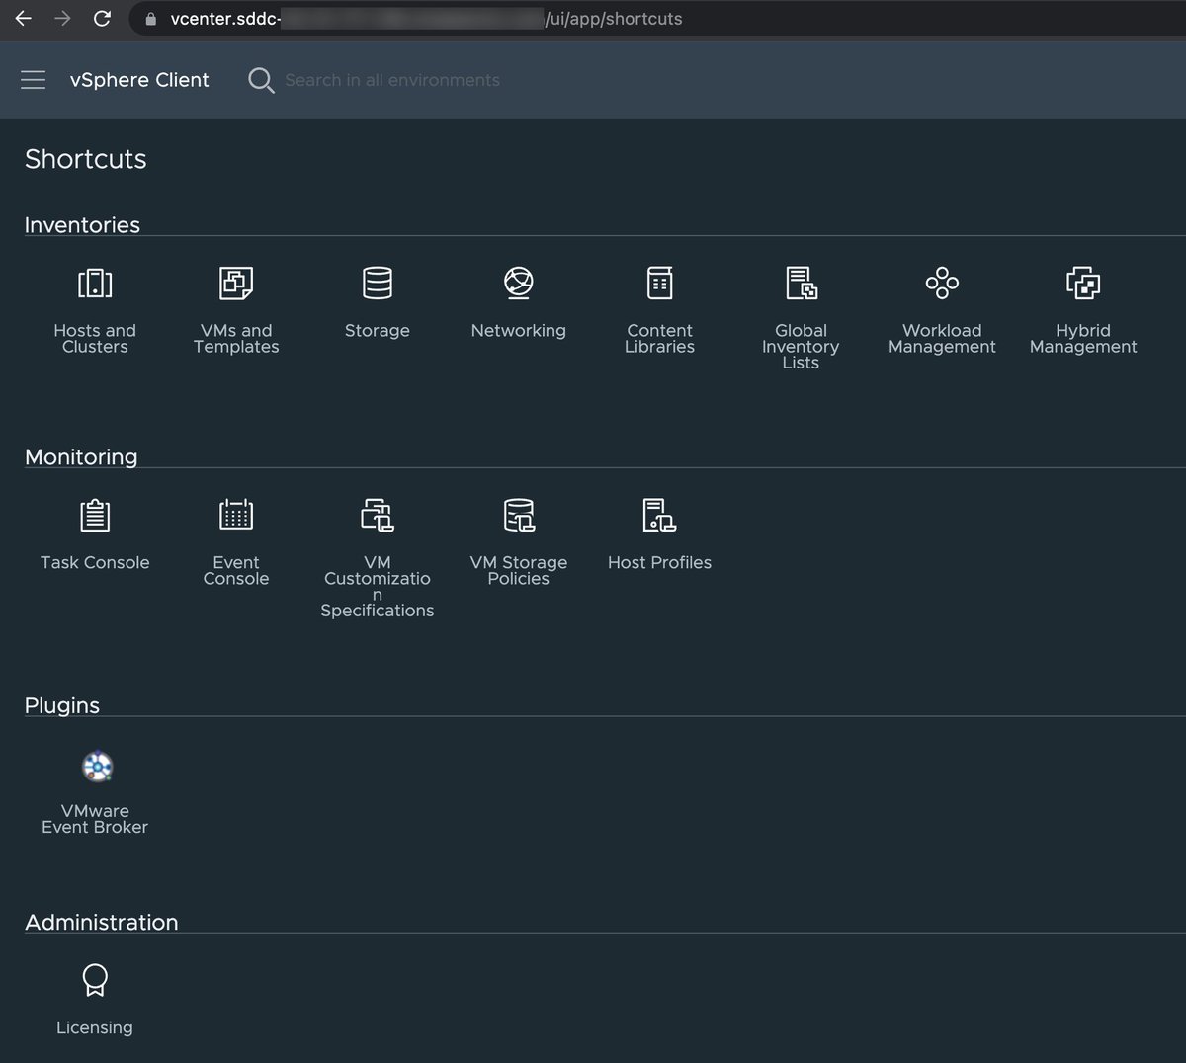1186x1063 pixels.
Task: Click the Event Console label
Action: [x=236, y=570]
